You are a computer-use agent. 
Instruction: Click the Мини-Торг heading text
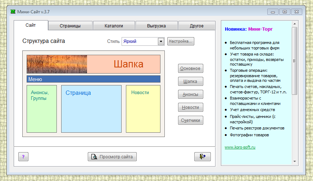(260, 29)
